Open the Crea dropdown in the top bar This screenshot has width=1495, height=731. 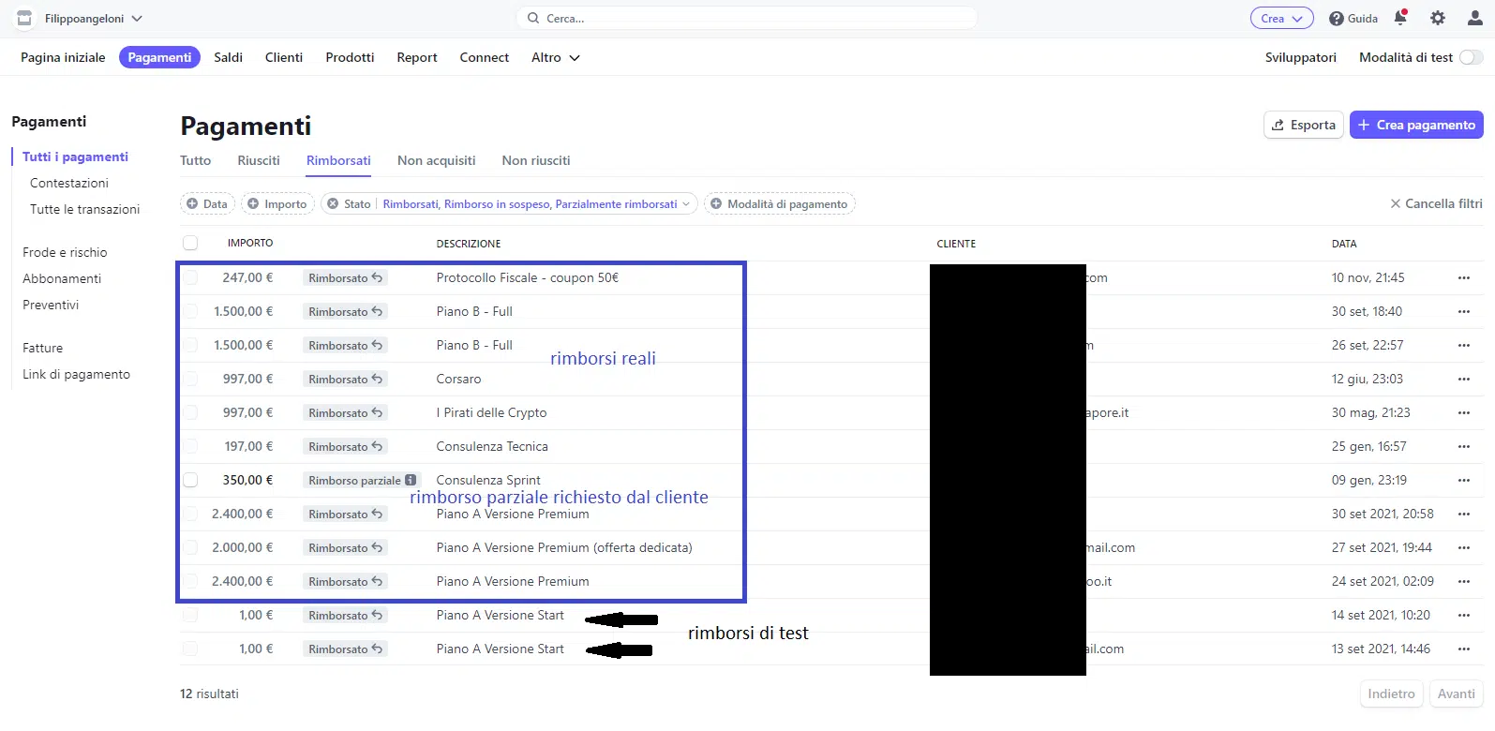1281,19
